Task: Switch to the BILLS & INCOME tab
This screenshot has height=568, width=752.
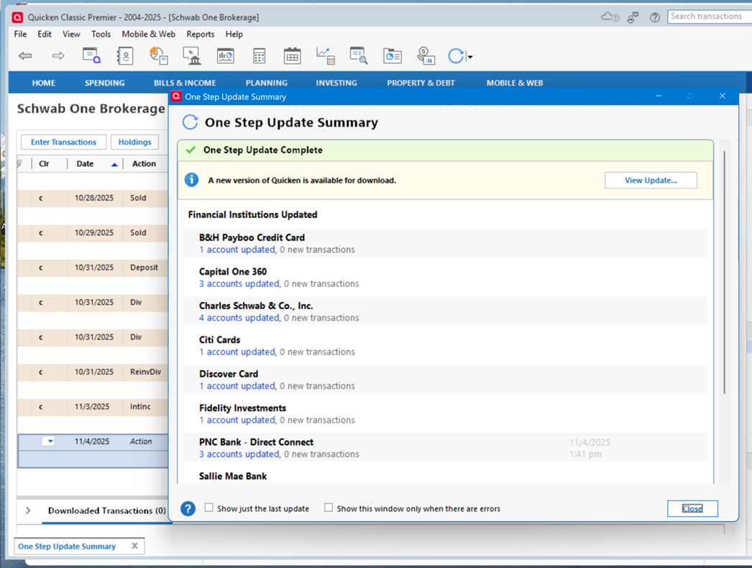Action: tap(185, 83)
